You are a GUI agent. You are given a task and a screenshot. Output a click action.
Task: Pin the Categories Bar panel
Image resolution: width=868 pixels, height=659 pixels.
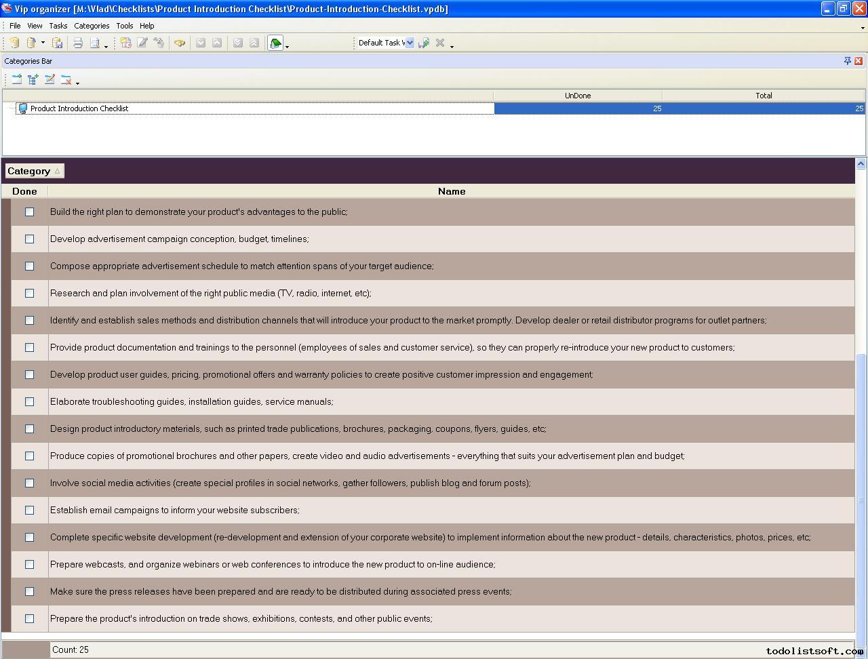(847, 61)
